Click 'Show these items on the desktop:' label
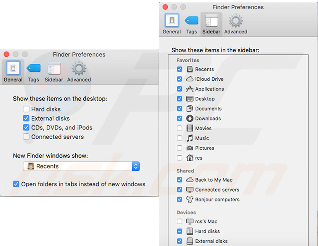Screen dimensions: 318x246 click(60, 99)
